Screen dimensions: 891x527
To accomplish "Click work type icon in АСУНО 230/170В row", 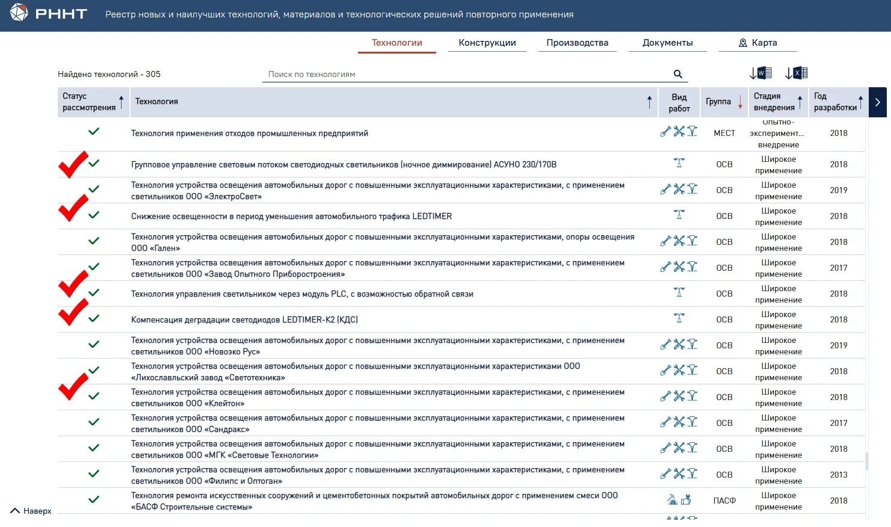I will pyautogui.click(x=679, y=162).
